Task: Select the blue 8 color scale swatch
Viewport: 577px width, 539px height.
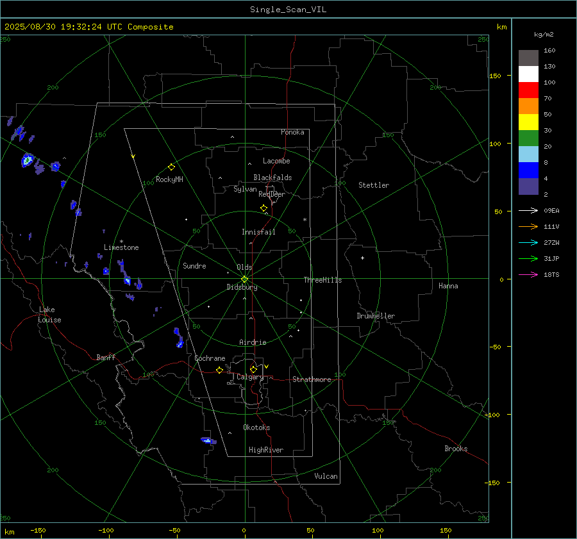Action: (x=528, y=170)
